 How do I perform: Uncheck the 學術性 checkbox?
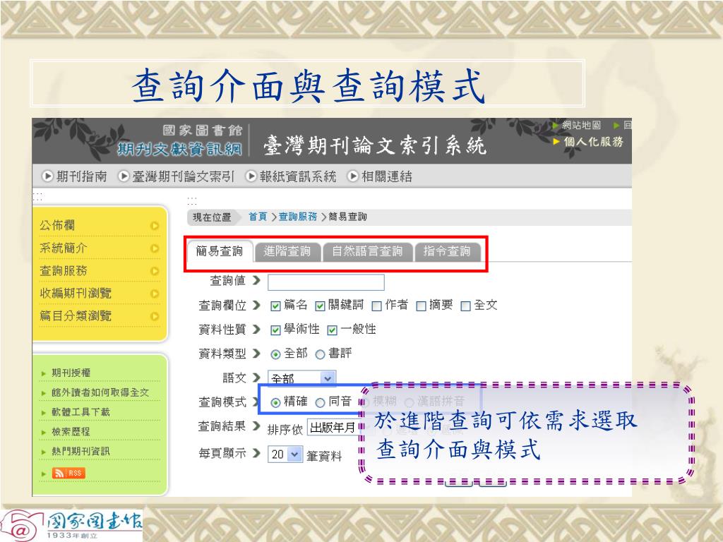275,330
